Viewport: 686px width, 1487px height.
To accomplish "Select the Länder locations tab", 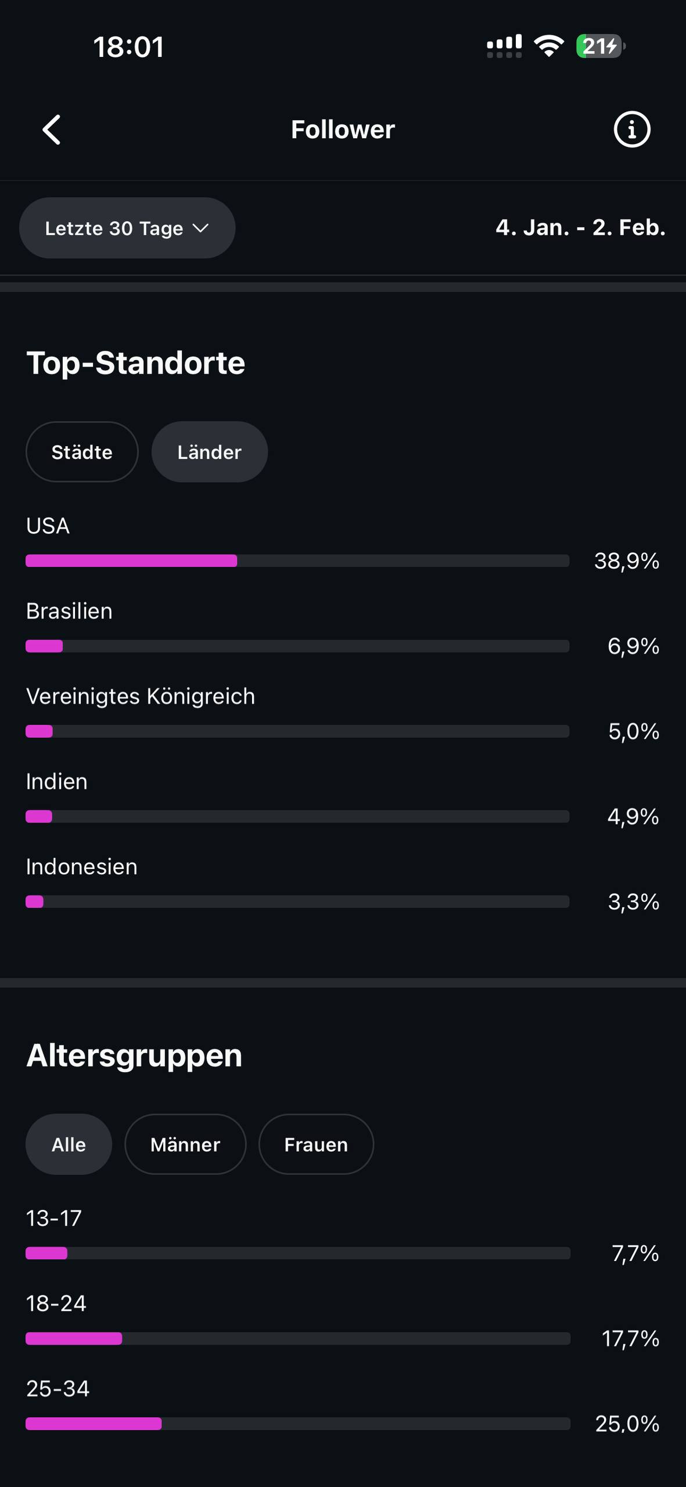I will click(209, 452).
